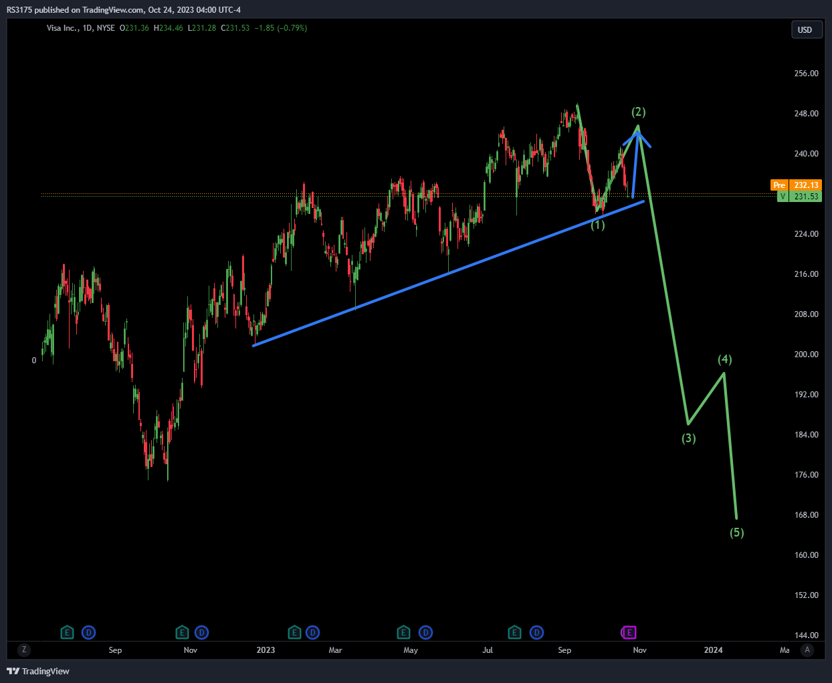Click the 0 wave origin label at the chart's left
The width and height of the screenshot is (832, 683).
[34, 361]
